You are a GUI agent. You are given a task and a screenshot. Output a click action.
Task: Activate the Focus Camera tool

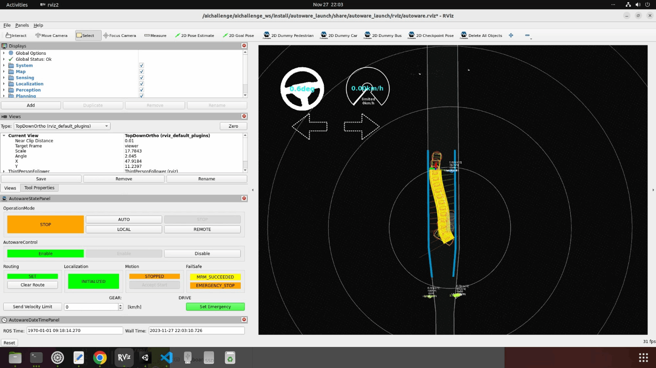[119, 36]
